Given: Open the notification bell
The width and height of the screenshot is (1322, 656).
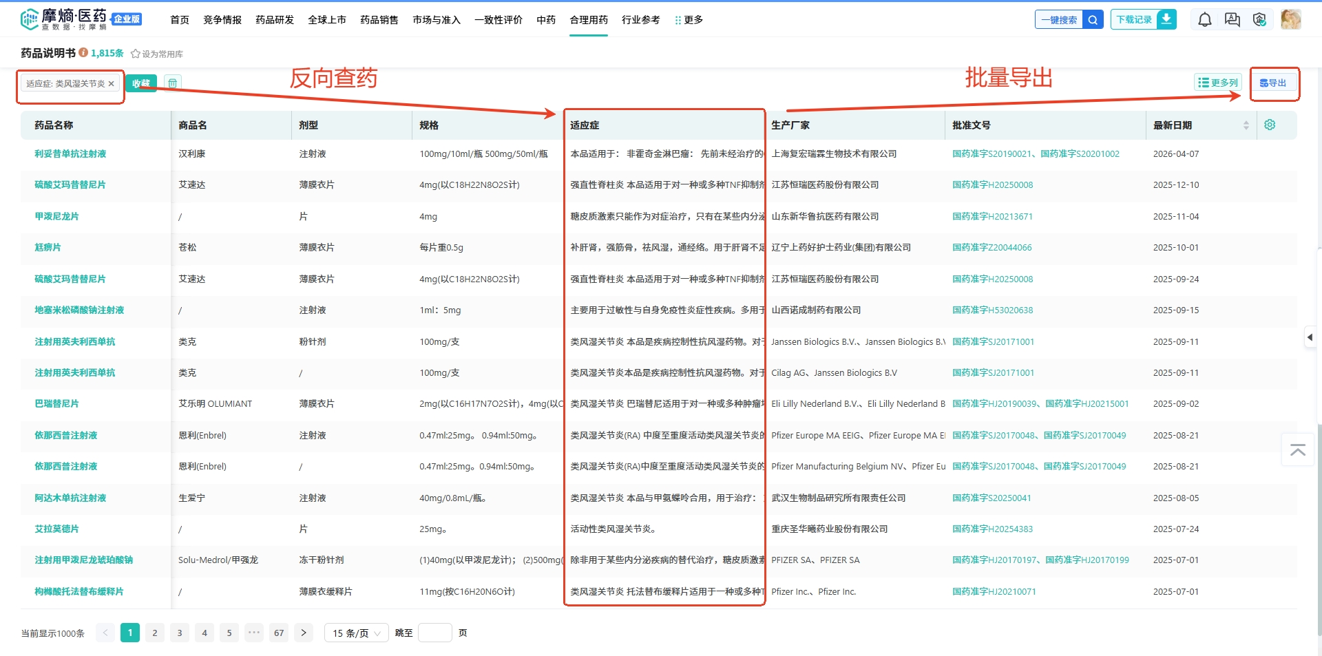Looking at the screenshot, I should [x=1205, y=20].
